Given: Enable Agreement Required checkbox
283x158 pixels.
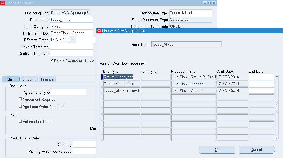Looking at the screenshot, I should [20, 99].
